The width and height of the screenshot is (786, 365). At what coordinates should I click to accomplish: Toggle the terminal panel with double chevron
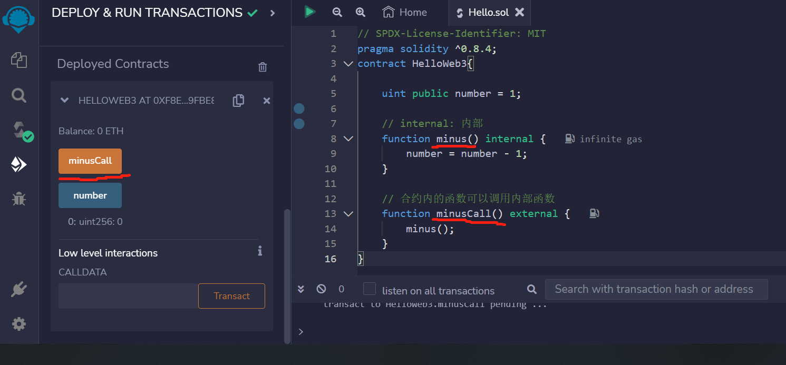[301, 289]
